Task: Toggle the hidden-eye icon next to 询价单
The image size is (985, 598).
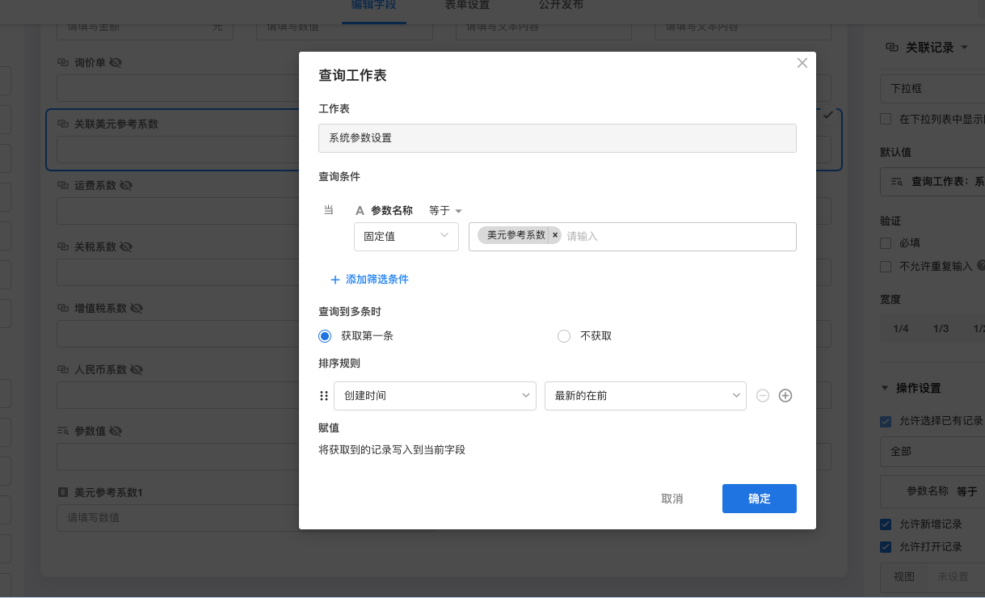Action: click(x=116, y=62)
